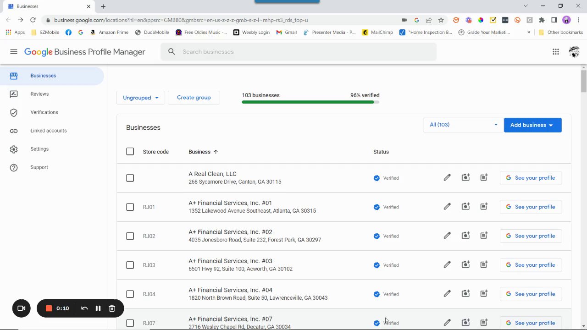The image size is (587, 330).
Task: Tick the checkbox for store RJ04
Action: 130,294
